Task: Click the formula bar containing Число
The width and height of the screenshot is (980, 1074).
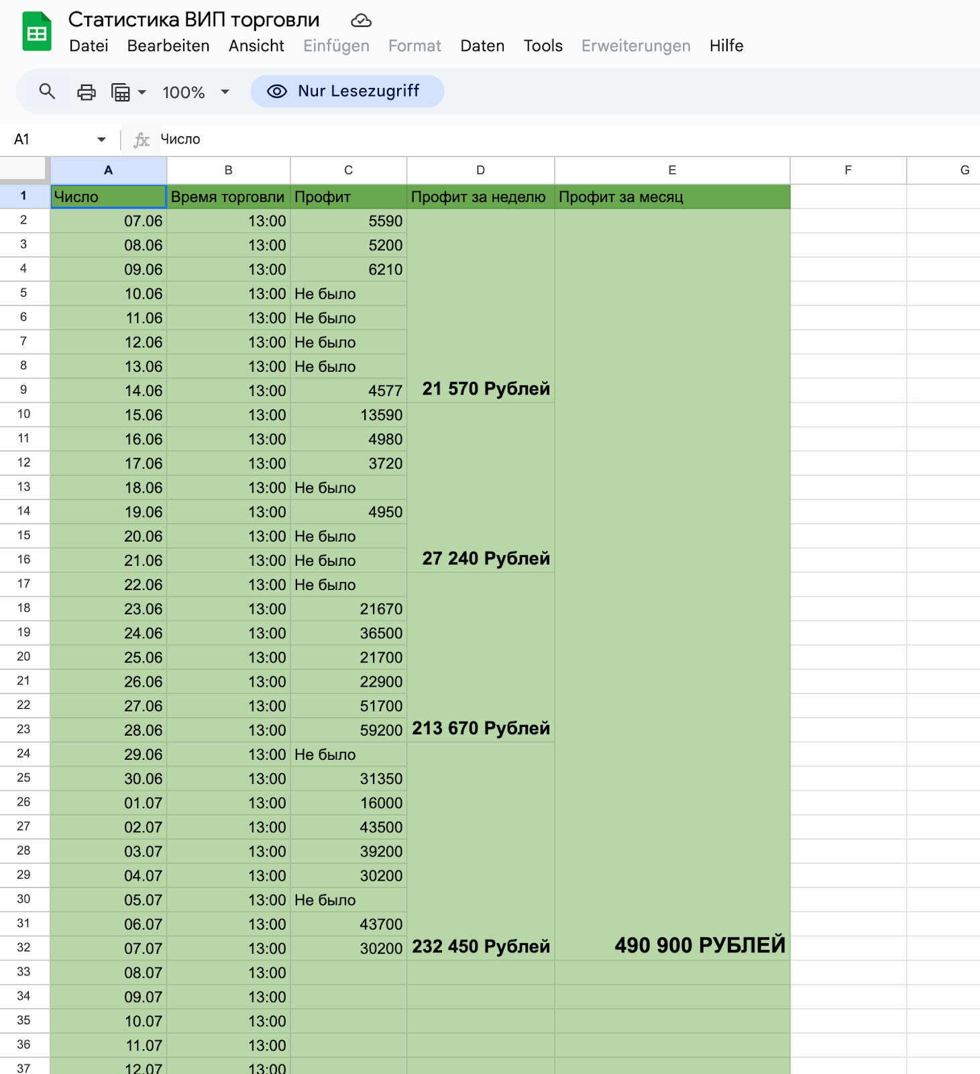Action: (x=470, y=140)
